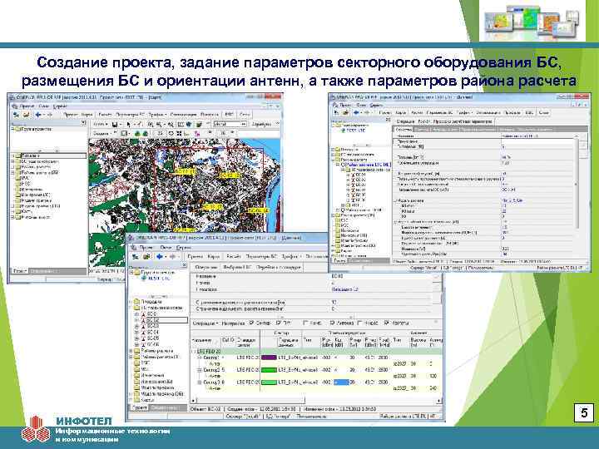The width and height of the screenshot is (599, 449).
Task: Select the Проект bottom tab in front window
Action: click(x=140, y=407)
